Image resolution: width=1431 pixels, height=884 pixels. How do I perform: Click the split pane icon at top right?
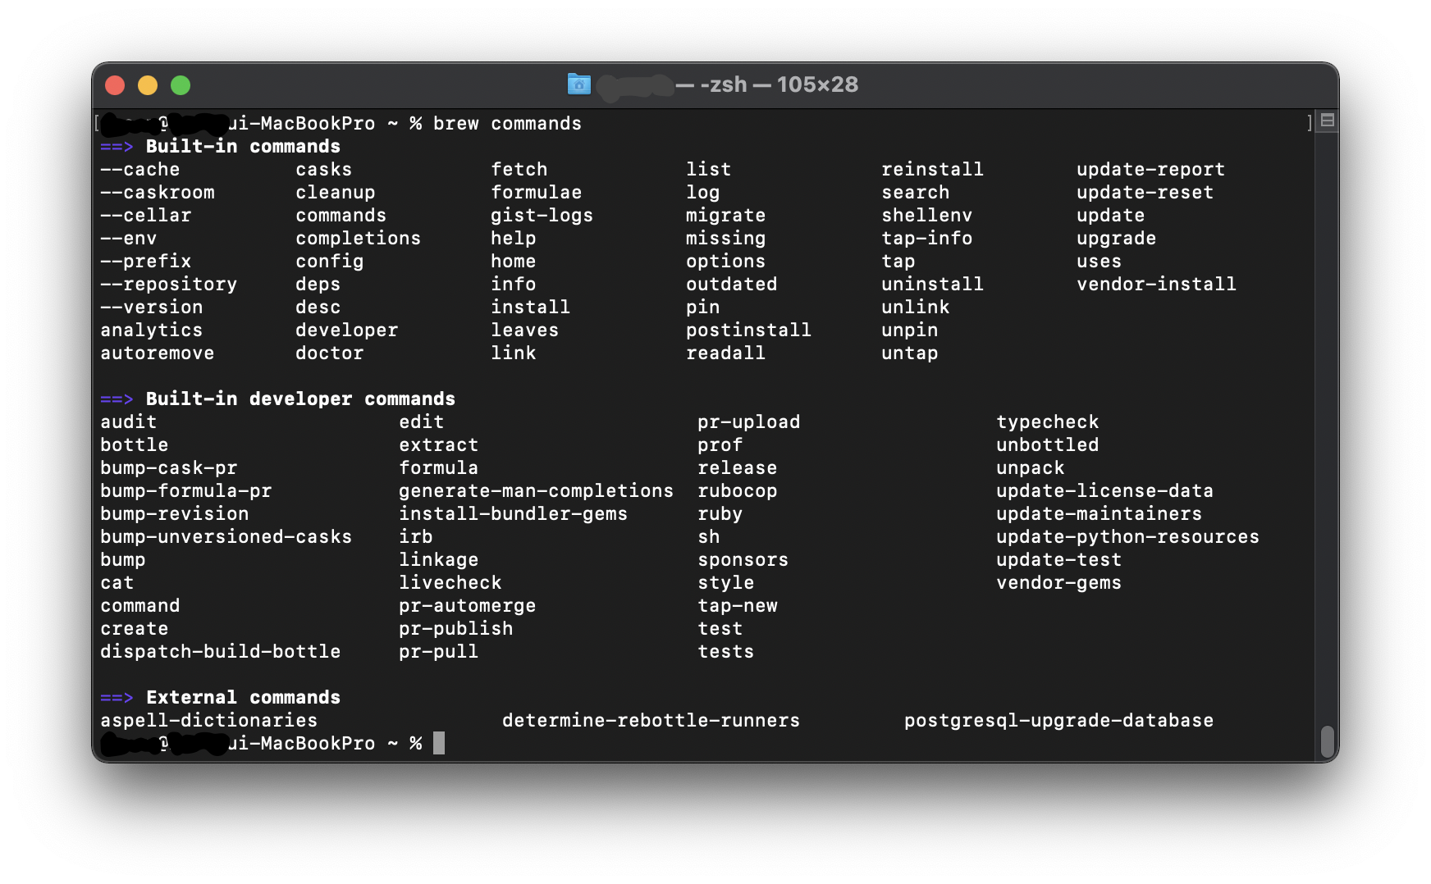[x=1328, y=121]
